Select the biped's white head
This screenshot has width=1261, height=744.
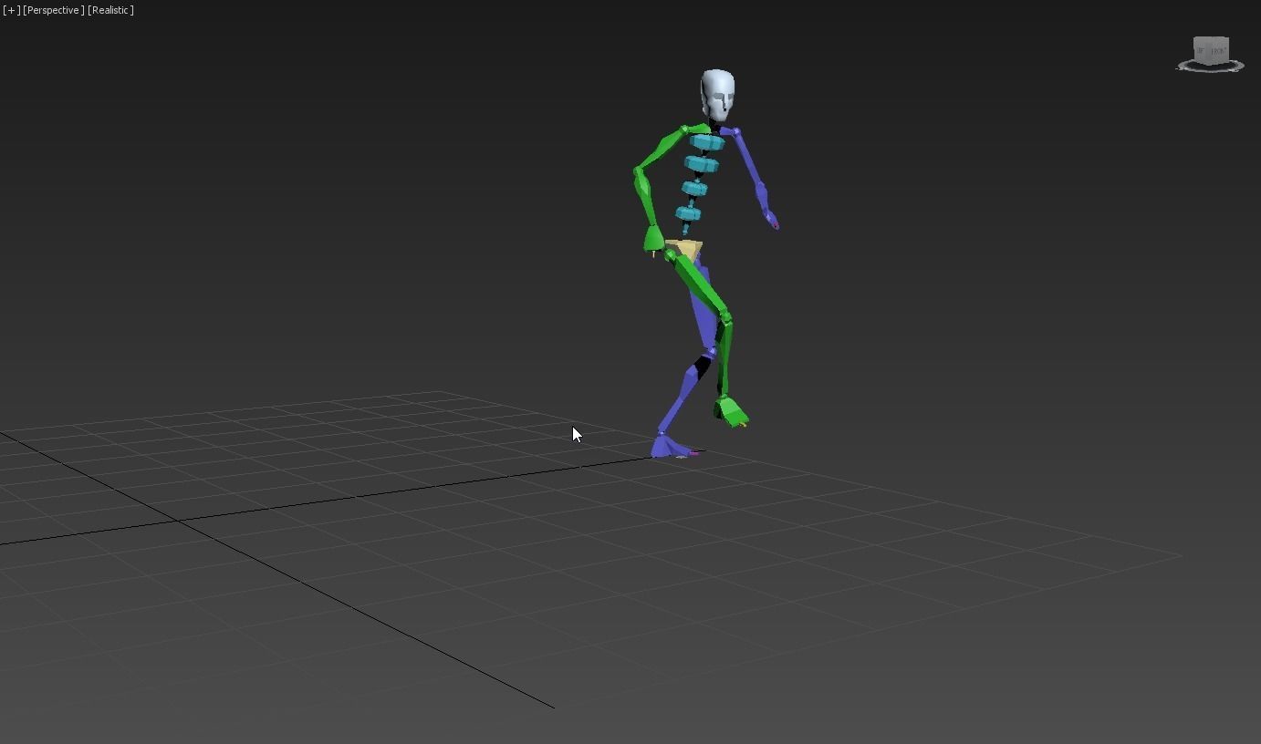coord(717,95)
